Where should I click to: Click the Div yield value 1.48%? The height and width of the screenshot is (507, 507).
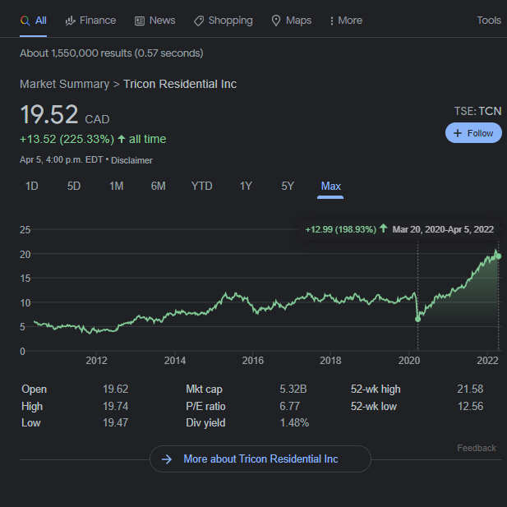point(294,422)
